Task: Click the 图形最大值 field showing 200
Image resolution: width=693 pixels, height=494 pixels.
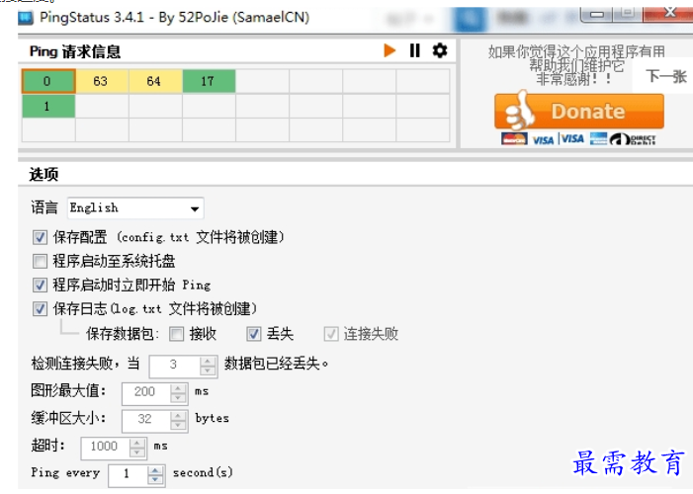Action: [x=146, y=393]
